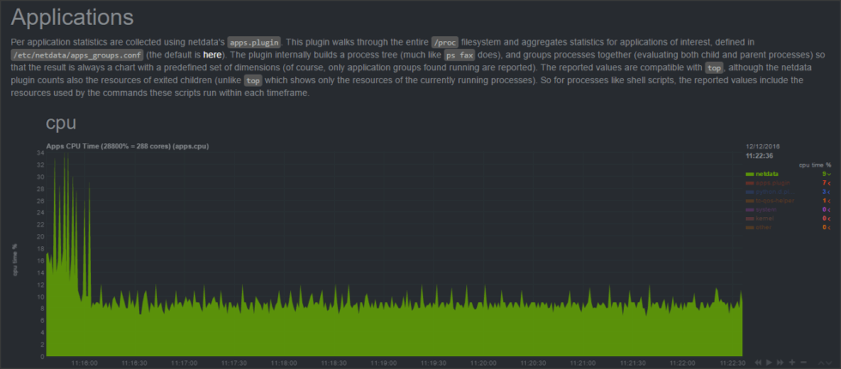
Task: Click the Apps CPU Time chart title
Action: (x=127, y=146)
